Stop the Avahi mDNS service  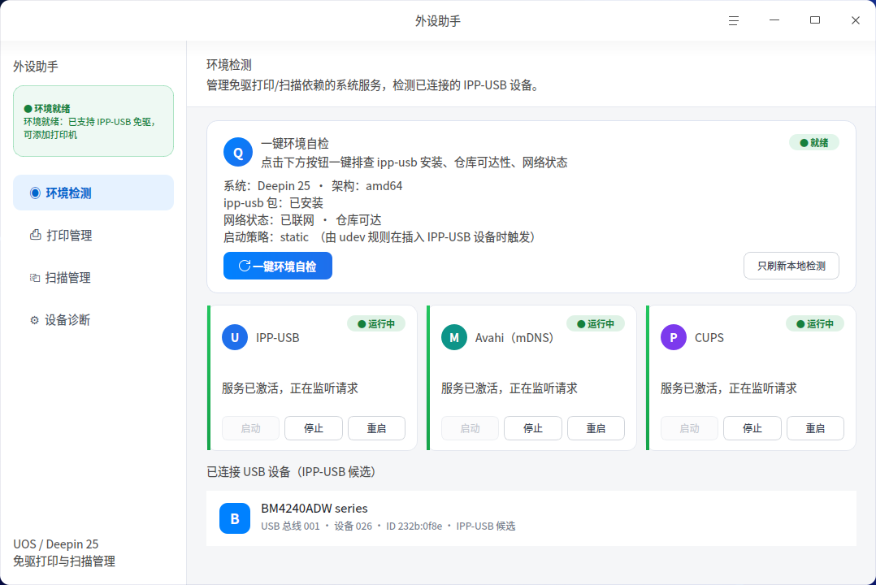pyautogui.click(x=533, y=428)
